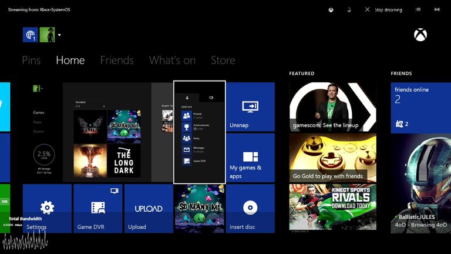Select the Unsnap tile
Viewport: 451px width, 254px height.
[250, 107]
